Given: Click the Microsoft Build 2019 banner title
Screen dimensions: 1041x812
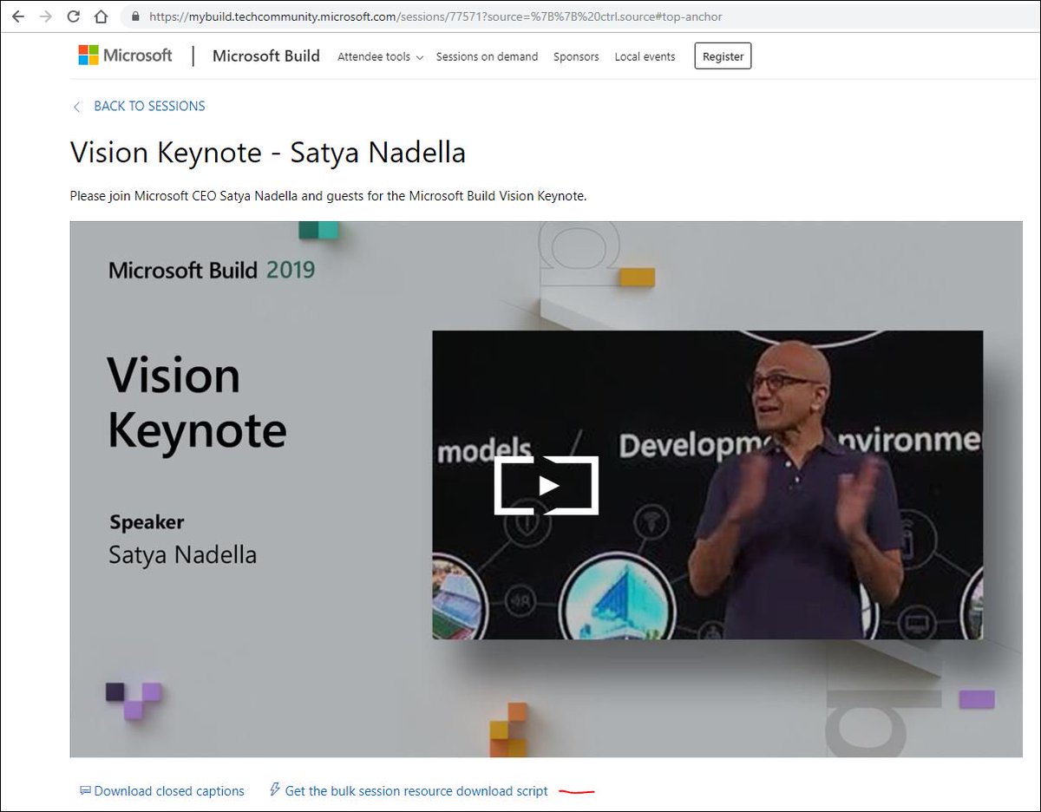Looking at the screenshot, I should (212, 270).
